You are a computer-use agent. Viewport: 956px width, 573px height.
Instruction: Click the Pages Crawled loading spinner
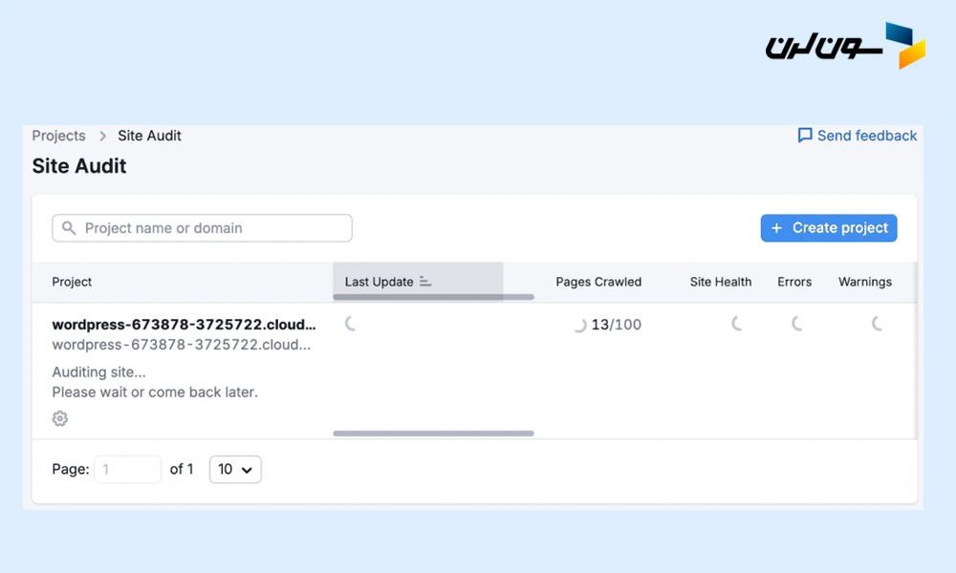(x=578, y=325)
